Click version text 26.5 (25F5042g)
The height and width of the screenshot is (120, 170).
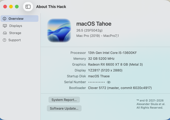point(89,31)
